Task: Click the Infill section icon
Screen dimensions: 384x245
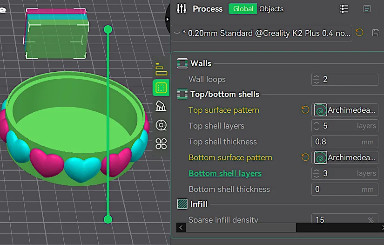Action: [x=182, y=204]
